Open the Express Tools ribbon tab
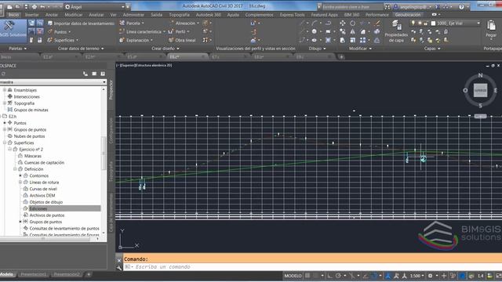 (x=292, y=15)
